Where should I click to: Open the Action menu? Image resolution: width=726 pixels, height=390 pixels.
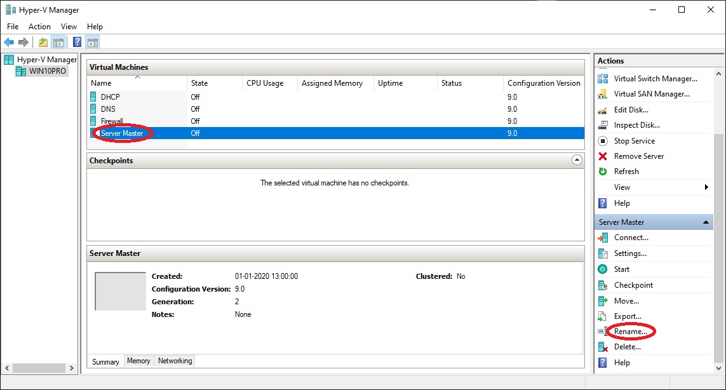39,27
